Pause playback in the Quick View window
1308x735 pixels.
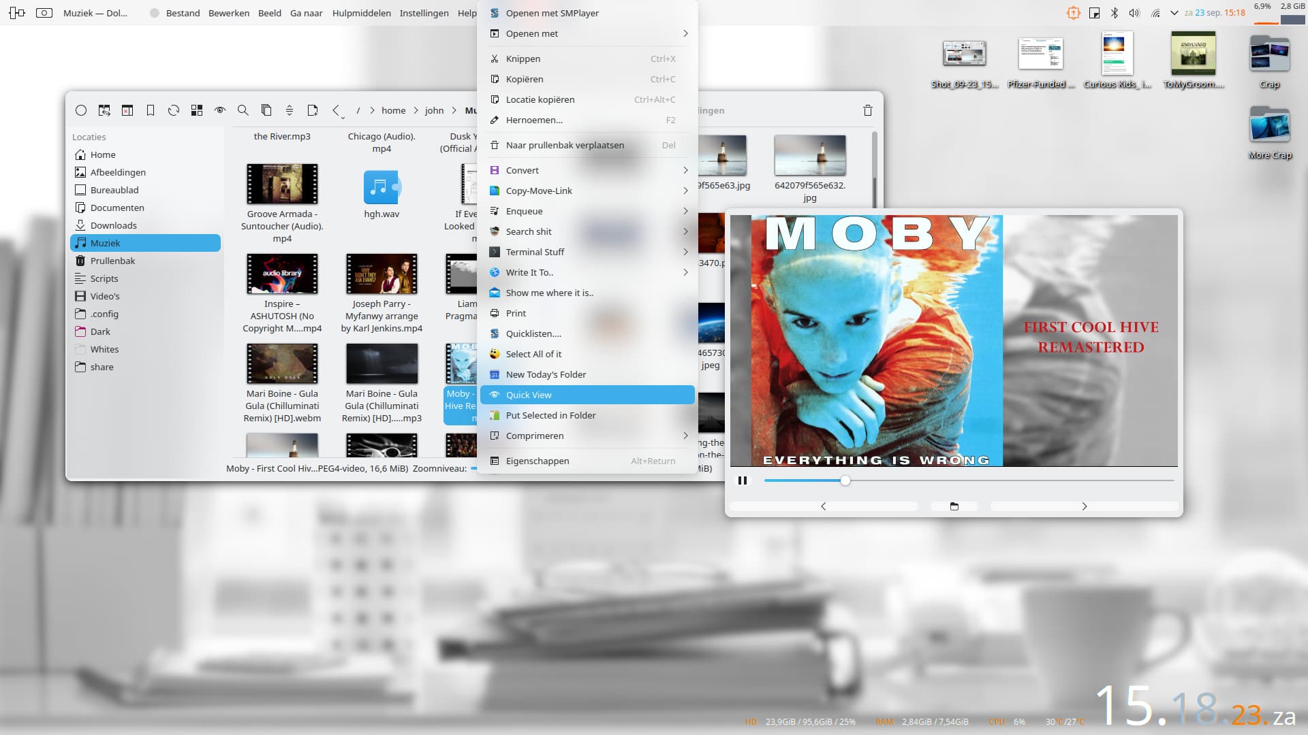pos(743,480)
